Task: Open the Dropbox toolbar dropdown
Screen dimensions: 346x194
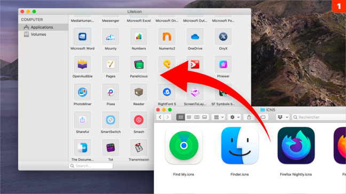Action: (282, 117)
